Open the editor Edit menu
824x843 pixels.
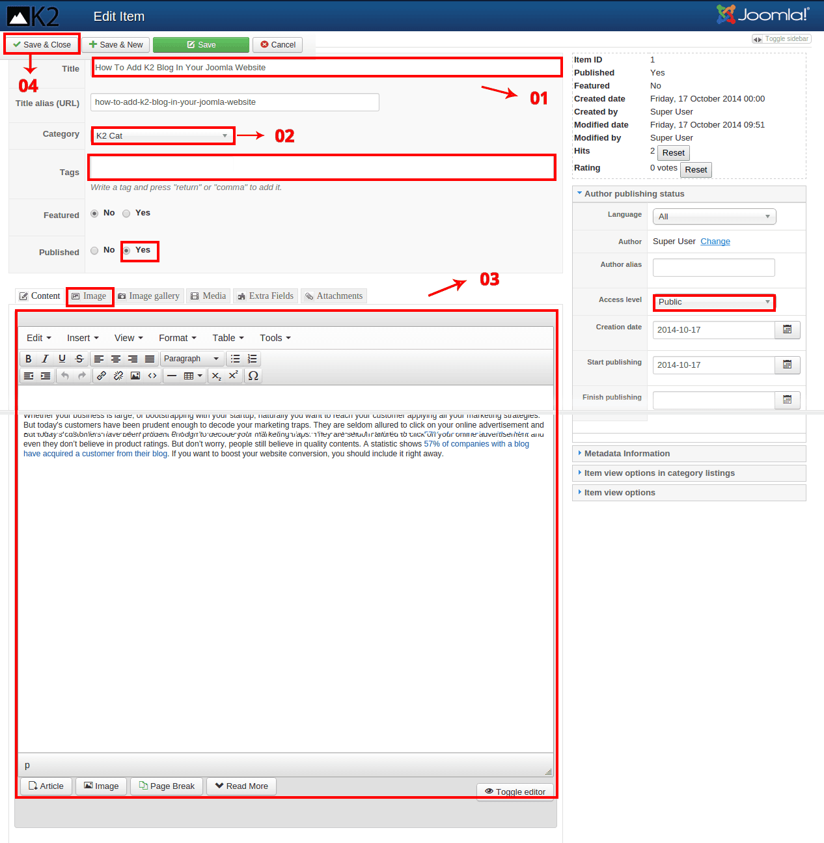point(39,338)
